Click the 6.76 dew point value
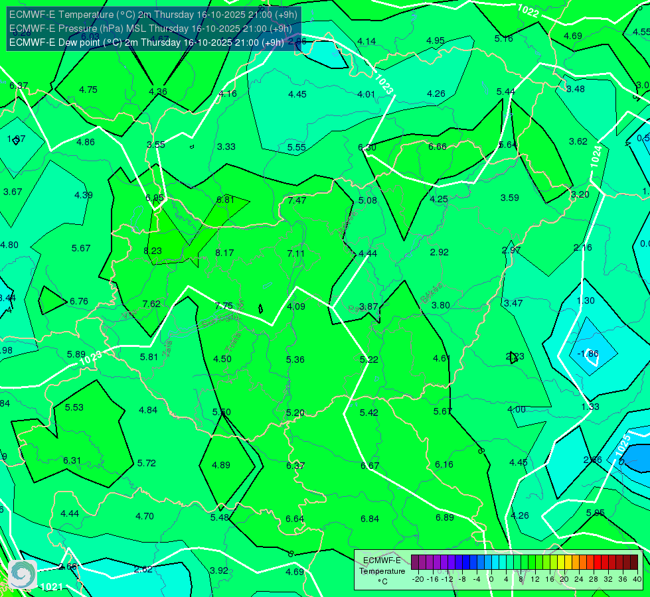Image resolution: width=650 pixels, height=597 pixels. tap(79, 301)
